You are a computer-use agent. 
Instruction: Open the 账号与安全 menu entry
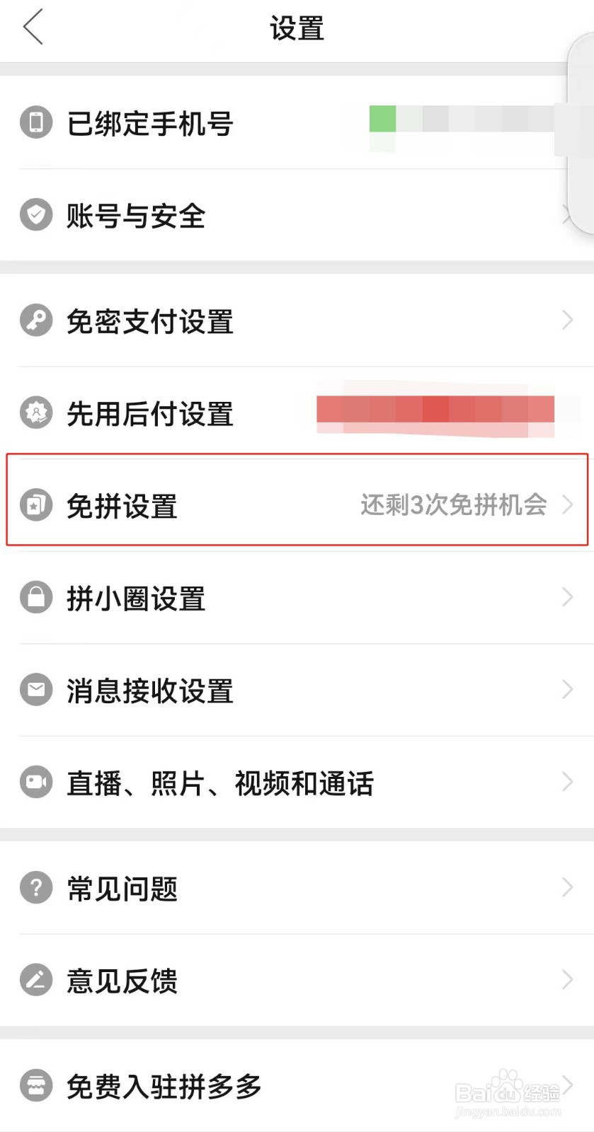[297, 215]
